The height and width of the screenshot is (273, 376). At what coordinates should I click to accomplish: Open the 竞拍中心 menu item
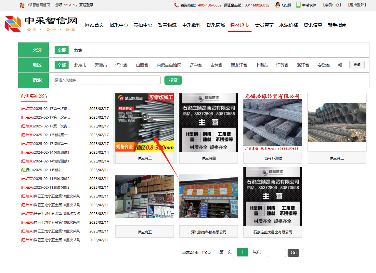tap(143, 25)
